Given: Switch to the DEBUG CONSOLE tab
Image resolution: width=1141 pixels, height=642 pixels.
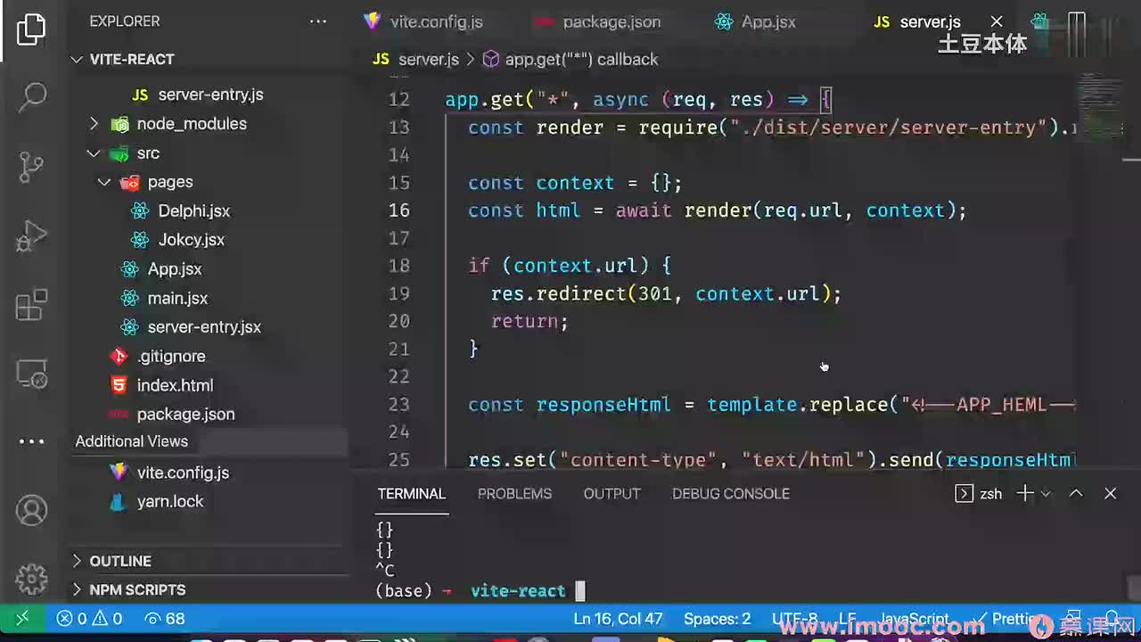Looking at the screenshot, I should (x=731, y=494).
